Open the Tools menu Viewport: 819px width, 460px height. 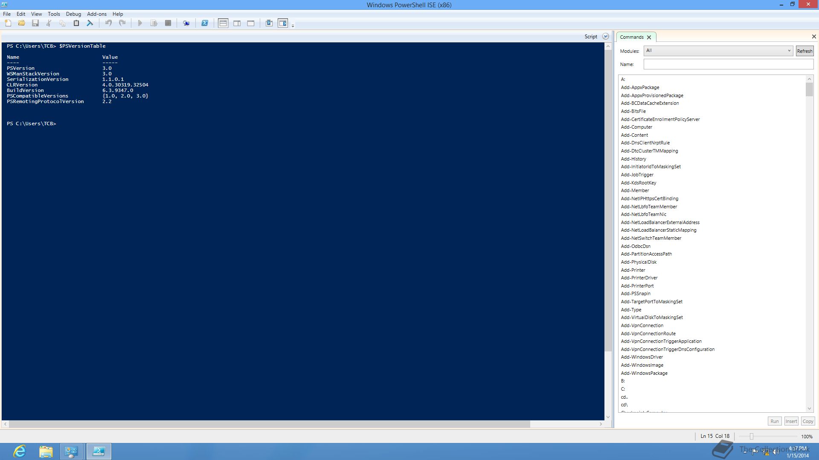(x=54, y=14)
